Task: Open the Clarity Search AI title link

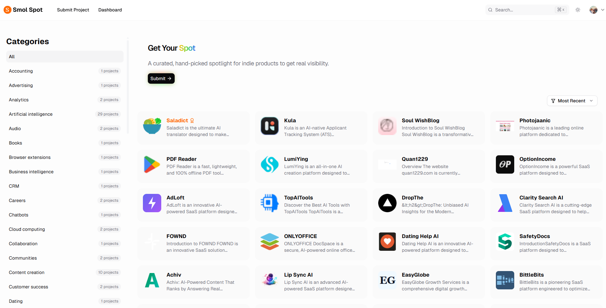Action: coord(541,197)
